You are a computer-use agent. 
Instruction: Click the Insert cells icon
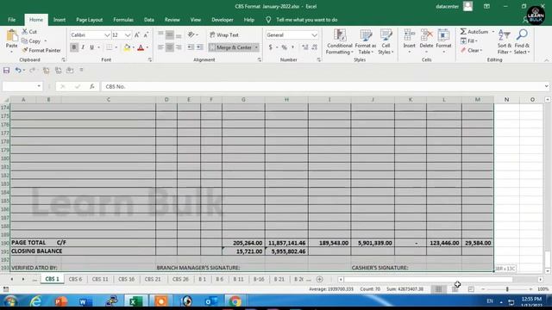[409, 35]
